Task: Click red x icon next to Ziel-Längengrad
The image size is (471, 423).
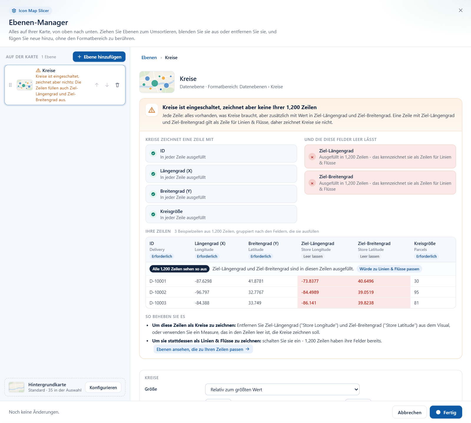Action: (x=312, y=157)
